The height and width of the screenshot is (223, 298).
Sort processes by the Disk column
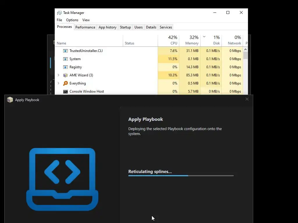pyautogui.click(x=211, y=40)
